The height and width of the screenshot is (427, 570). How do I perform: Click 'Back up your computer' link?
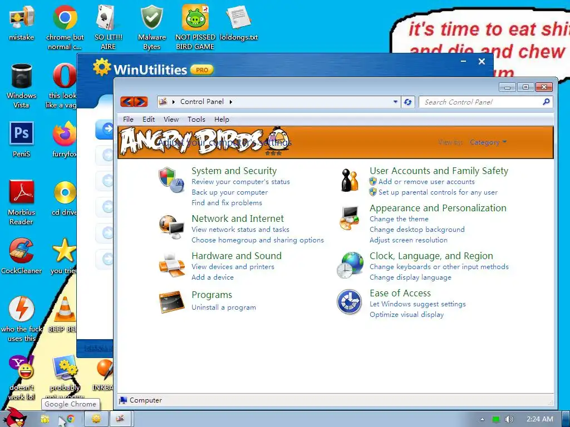click(x=229, y=192)
